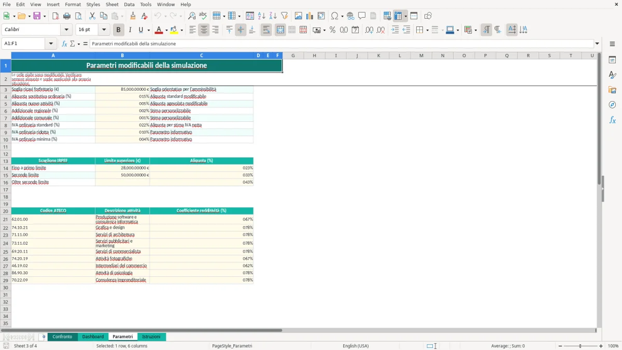Expand the Name Box dropdown
This screenshot has height=350, width=622.
point(51,44)
